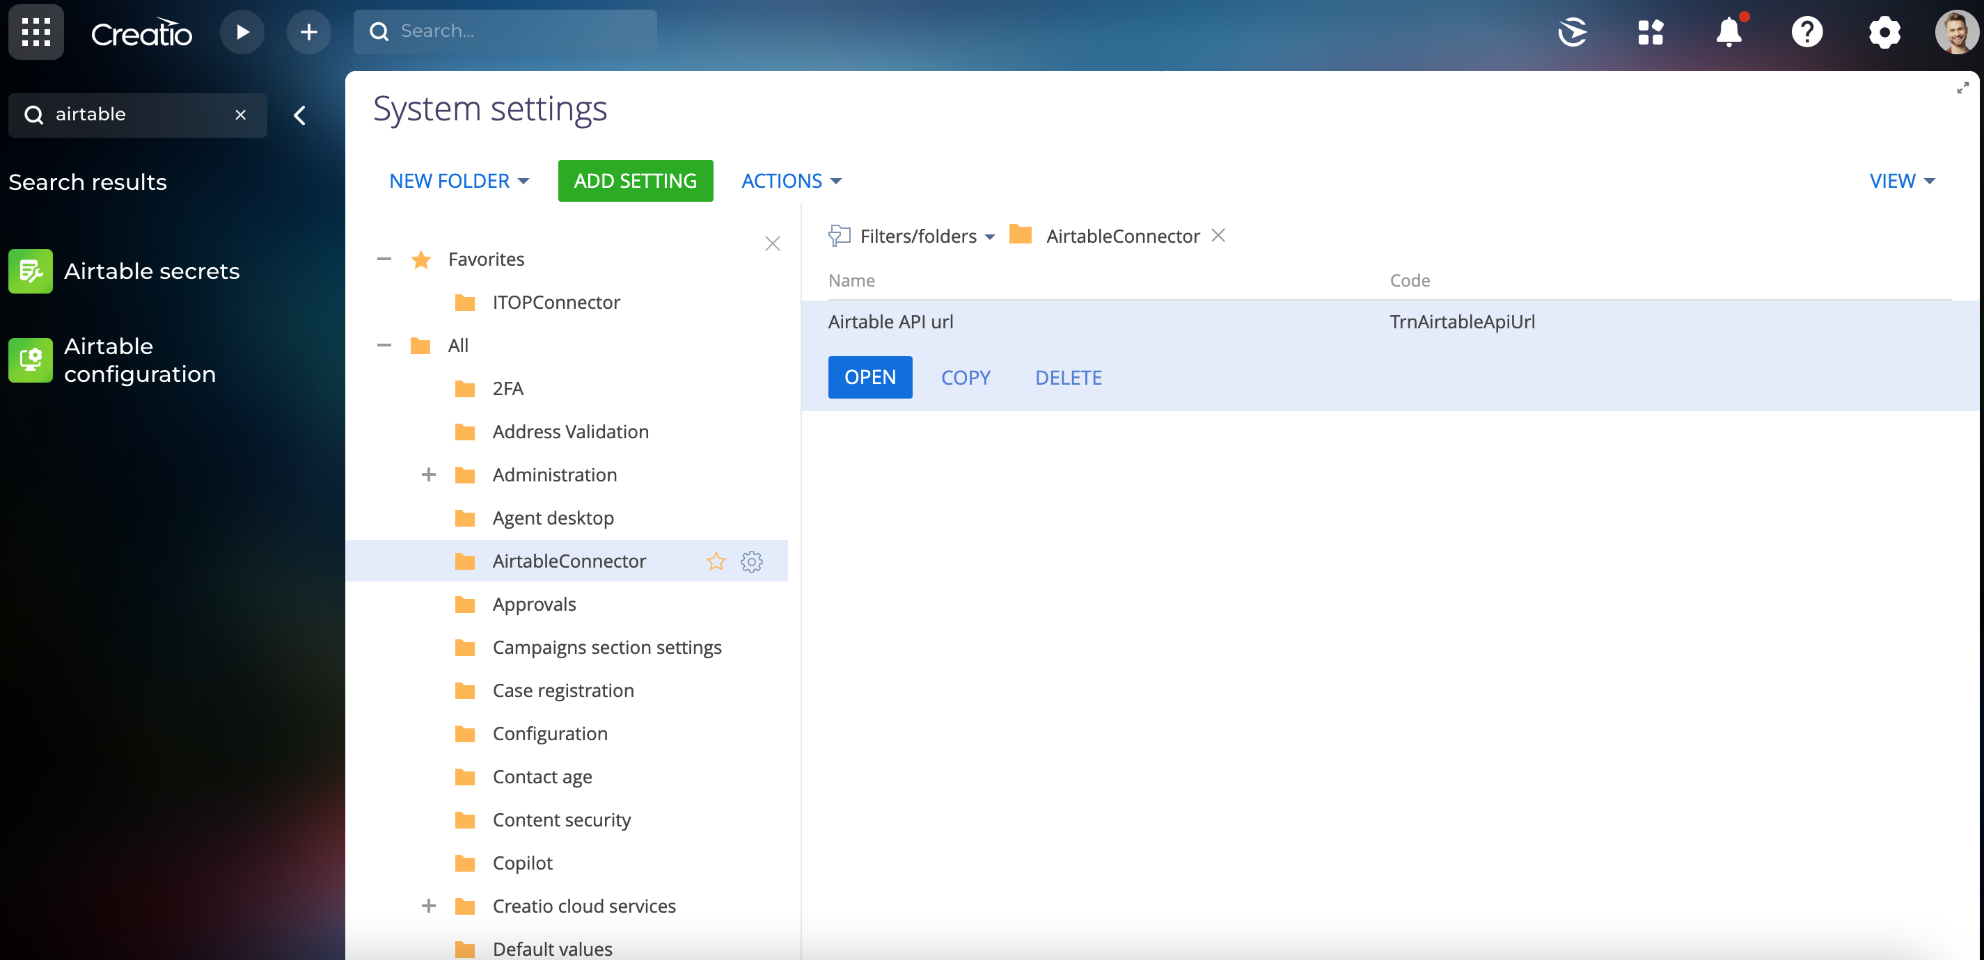This screenshot has height=960, width=1984.
Task: Open the NEW FOLDER dropdown
Action: 459,181
